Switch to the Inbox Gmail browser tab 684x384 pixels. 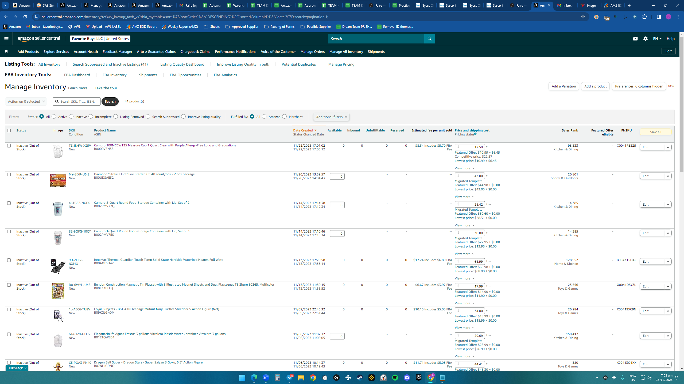coord(565,5)
